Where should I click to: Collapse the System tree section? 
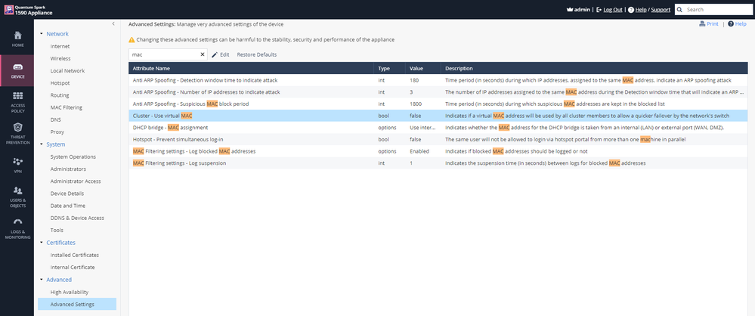point(42,144)
